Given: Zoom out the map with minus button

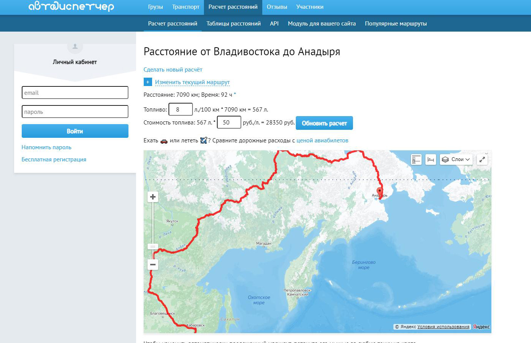Looking at the screenshot, I should pyautogui.click(x=153, y=265).
